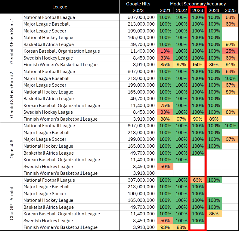
Task: Click 3,910,000 in Run #2 group
Action: pyautogui.click(x=144, y=119)
